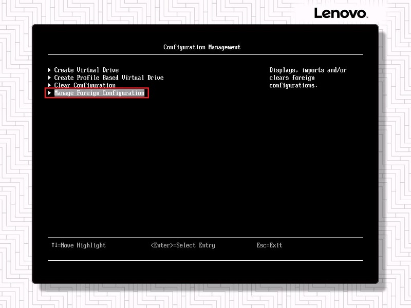This screenshot has height=308, width=411.
Task: Click the "configurations." help text line
Action: pos(293,85)
